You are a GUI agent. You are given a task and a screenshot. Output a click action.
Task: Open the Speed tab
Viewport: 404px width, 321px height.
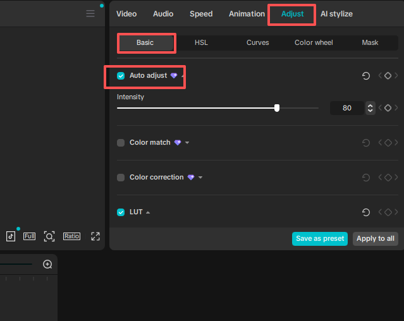click(201, 14)
